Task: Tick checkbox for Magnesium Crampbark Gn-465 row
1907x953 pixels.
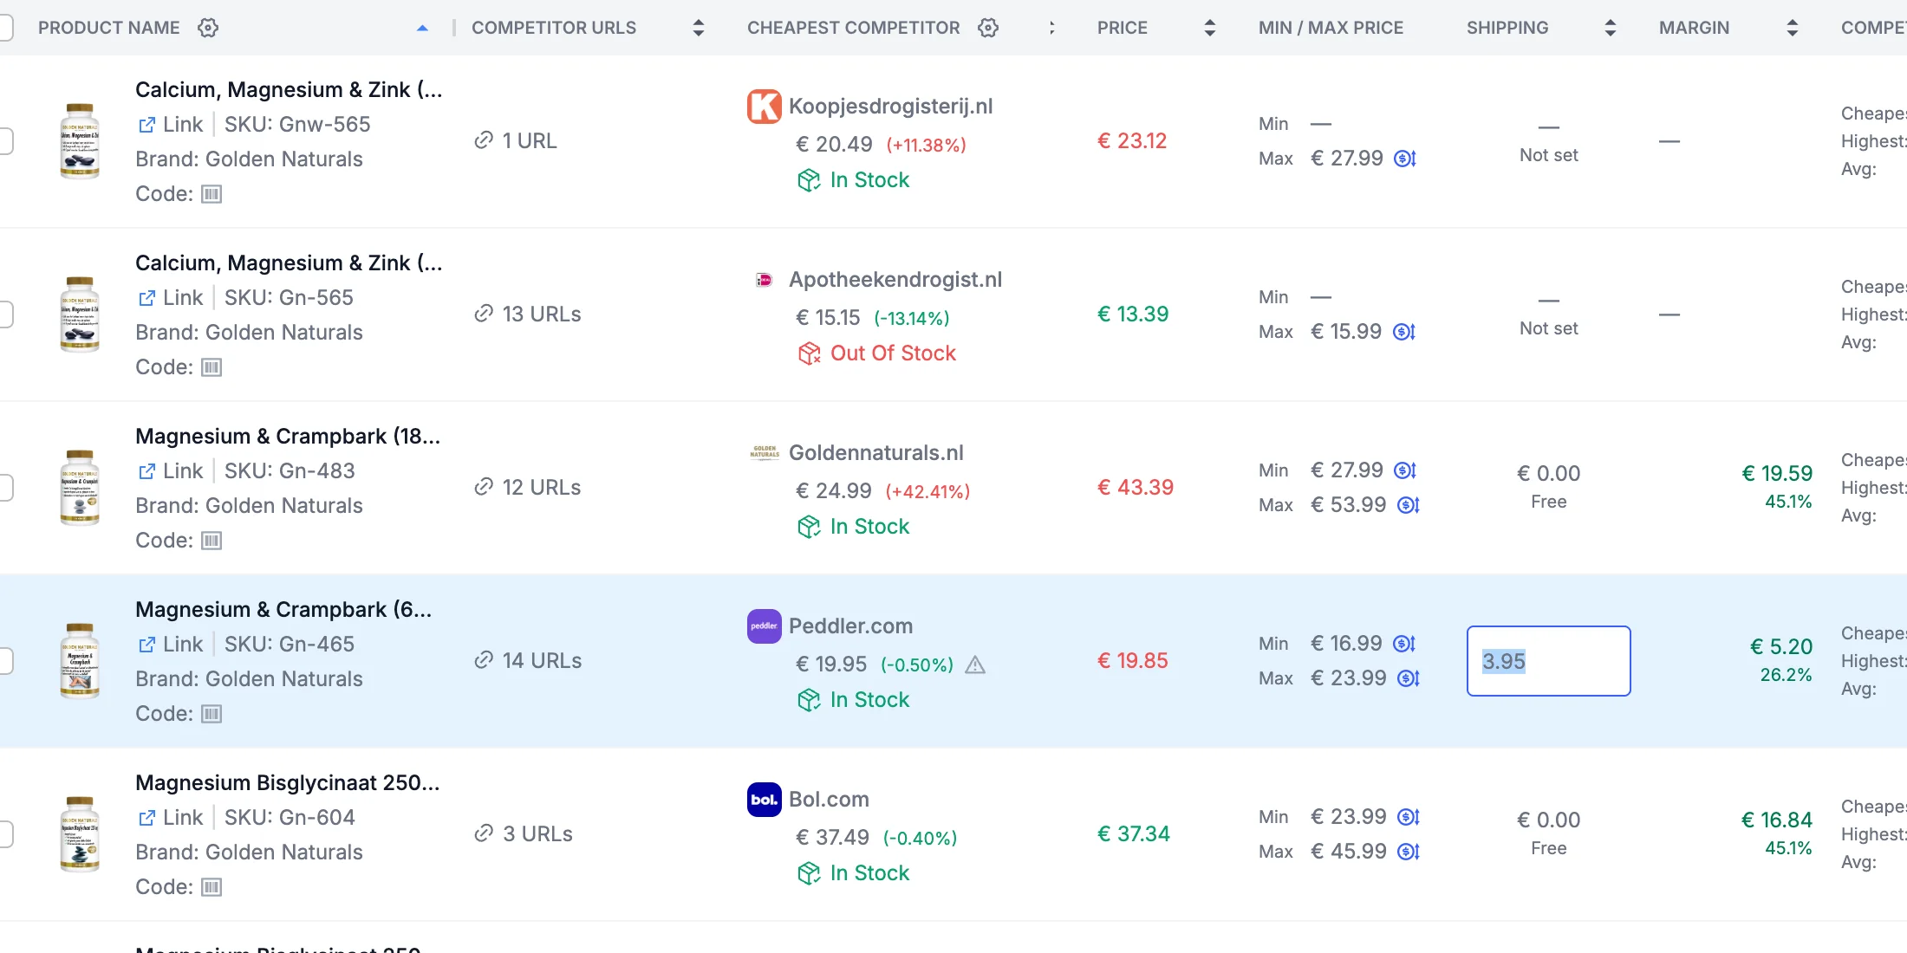Action: coord(3,661)
